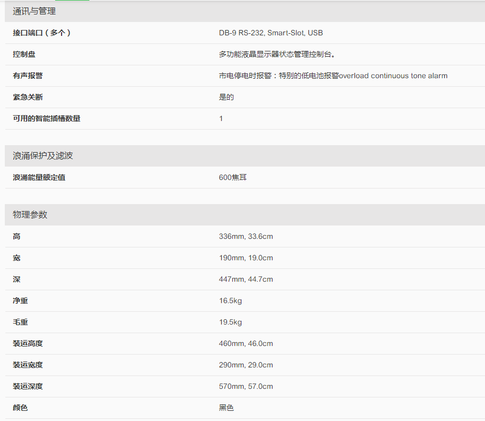The height and width of the screenshot is (421, 485).
Task: Select the 19.5kg gross weight value
Action: tap(230, 322)
